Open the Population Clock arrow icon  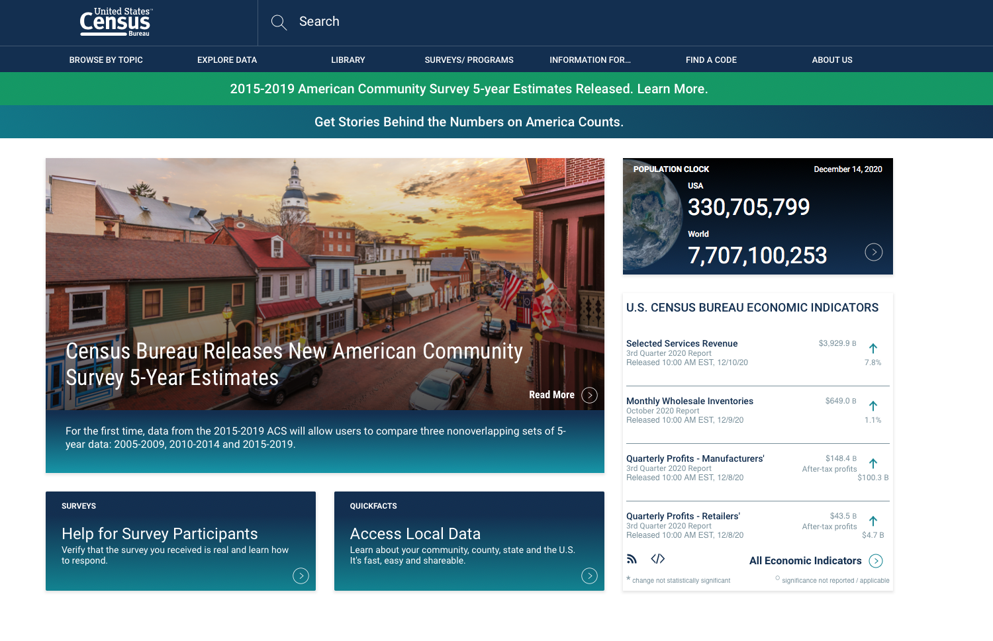[874, 252]
